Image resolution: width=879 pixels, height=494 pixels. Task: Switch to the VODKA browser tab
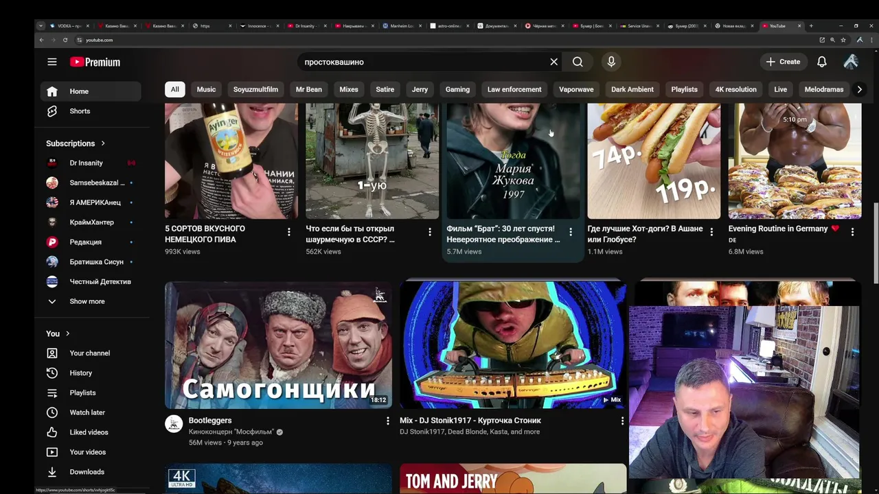(71, 26)
